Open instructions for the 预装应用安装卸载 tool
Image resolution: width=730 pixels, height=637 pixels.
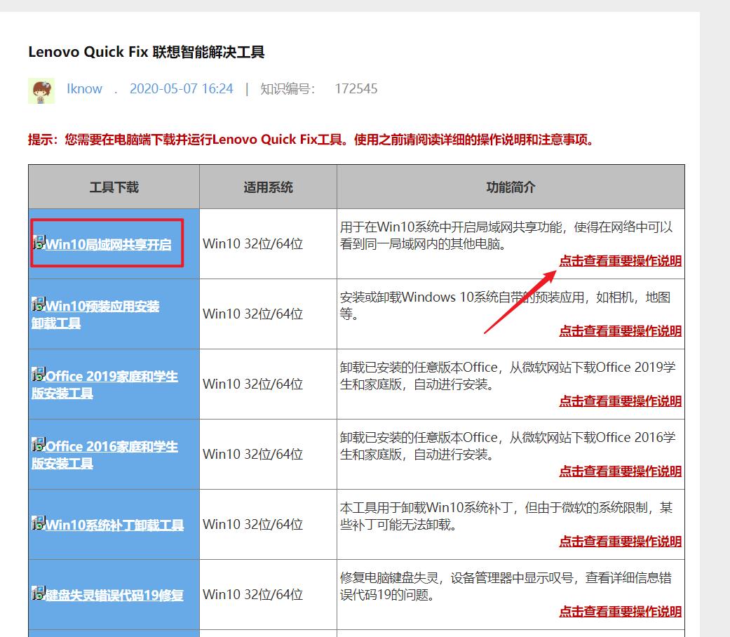pyautogui.click(x=620, y=330)
